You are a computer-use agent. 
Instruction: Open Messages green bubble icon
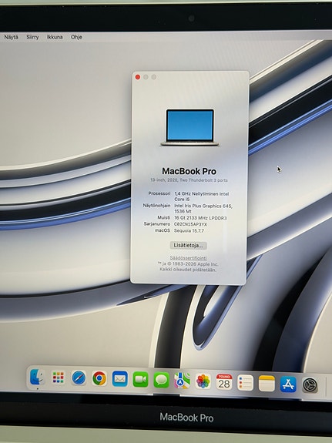161,381
